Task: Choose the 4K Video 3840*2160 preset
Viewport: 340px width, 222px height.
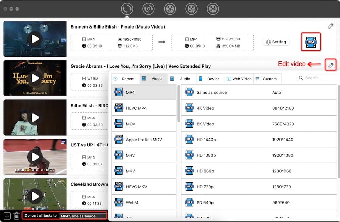Action: (x=238, y=108)
